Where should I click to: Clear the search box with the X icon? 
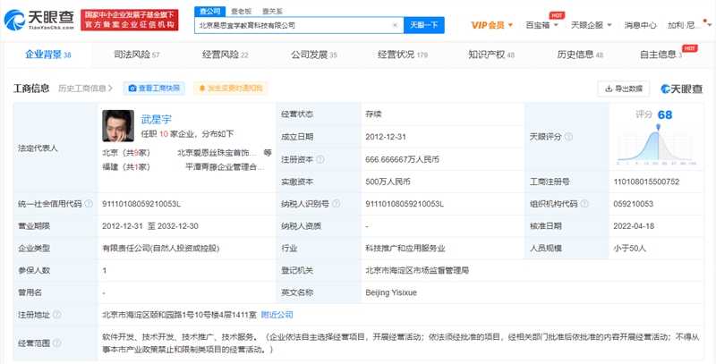click(x=395, y=25)
